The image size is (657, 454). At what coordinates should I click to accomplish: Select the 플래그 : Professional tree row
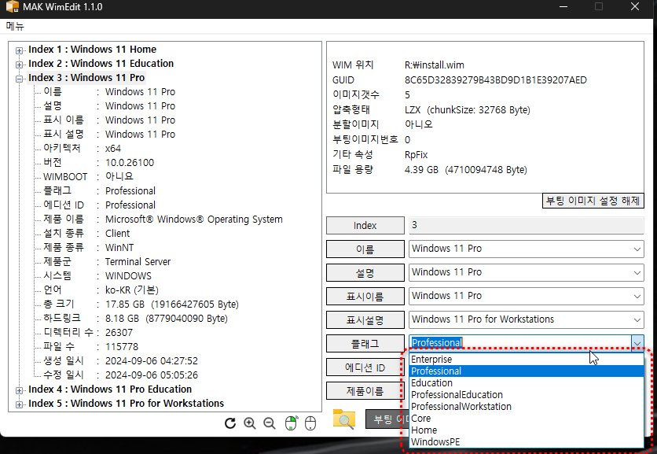tap(99, 190)
